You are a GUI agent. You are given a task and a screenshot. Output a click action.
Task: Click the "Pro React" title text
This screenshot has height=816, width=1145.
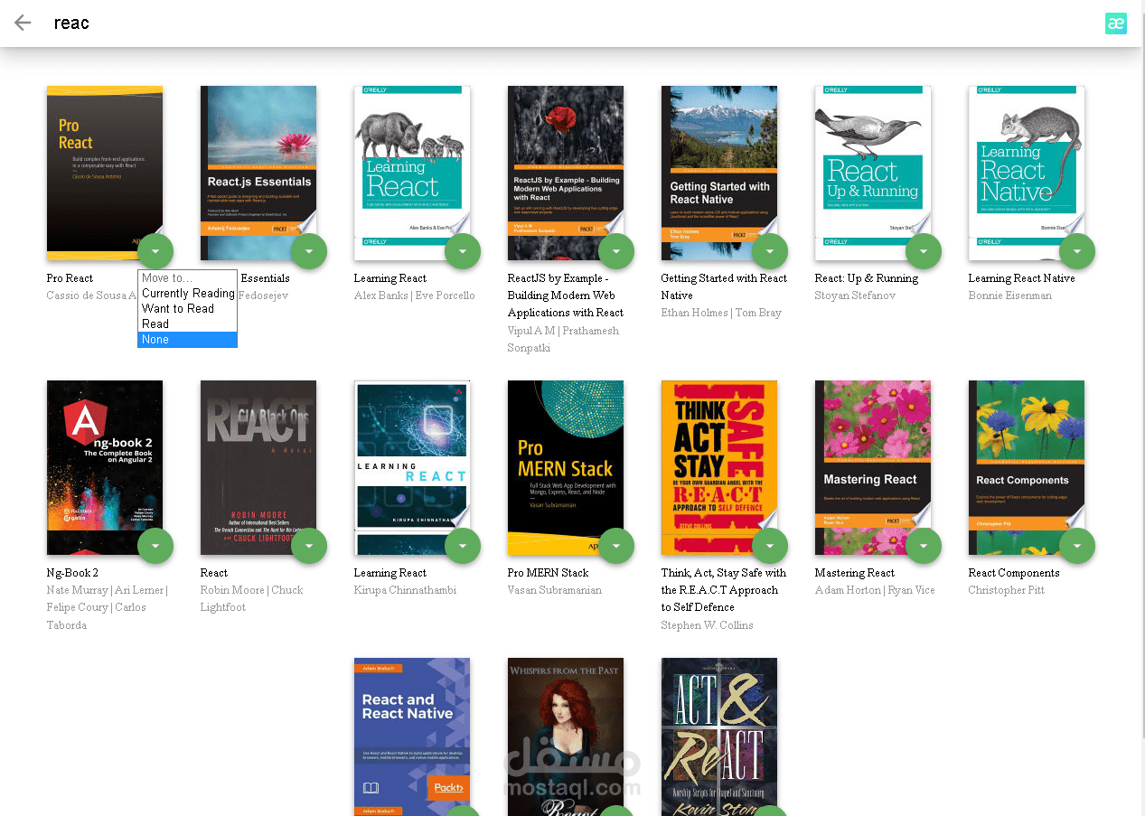(70, 278)
